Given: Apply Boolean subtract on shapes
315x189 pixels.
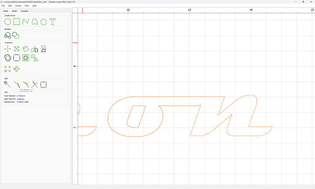Looking at the screenshot, I should 16,35.
